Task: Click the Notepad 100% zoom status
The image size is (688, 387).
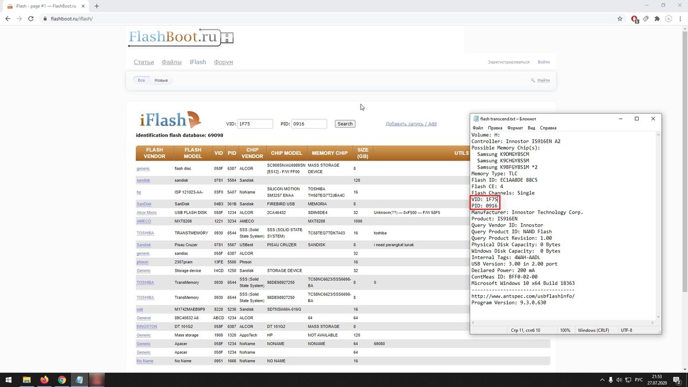Action: pos(565,330)
